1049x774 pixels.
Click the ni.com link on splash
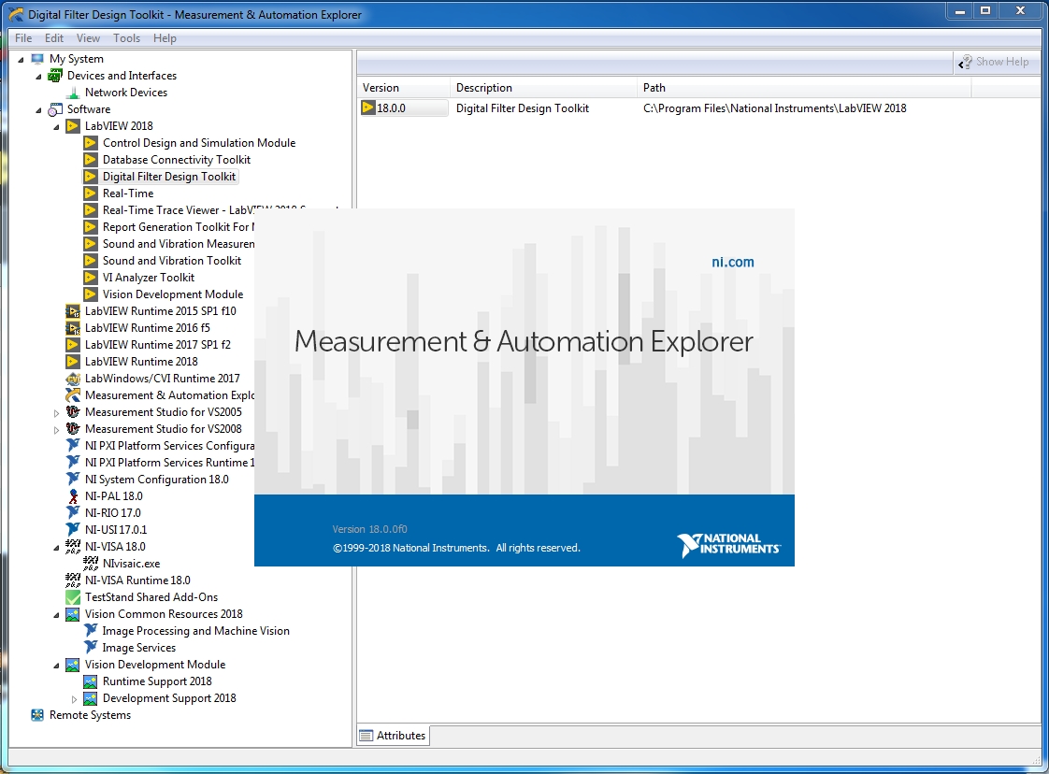(733, 263)
